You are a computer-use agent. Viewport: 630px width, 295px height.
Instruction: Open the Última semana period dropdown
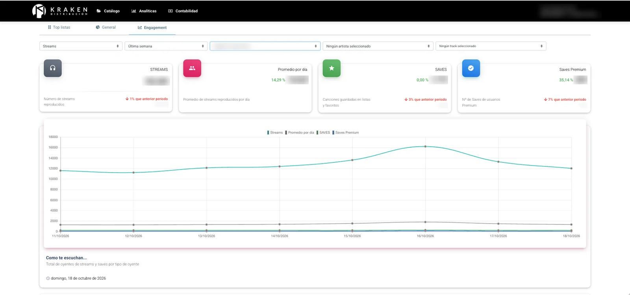pyautogui.click(x=166, y=46)
